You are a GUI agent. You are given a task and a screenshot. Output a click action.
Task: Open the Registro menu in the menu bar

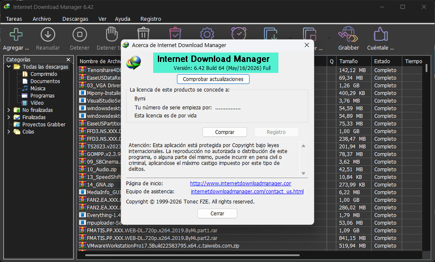pyautogui.click(x=151, y=19)
